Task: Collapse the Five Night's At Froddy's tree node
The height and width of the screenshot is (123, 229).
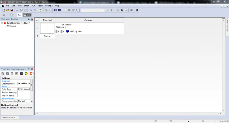Action: coord(2,23)
